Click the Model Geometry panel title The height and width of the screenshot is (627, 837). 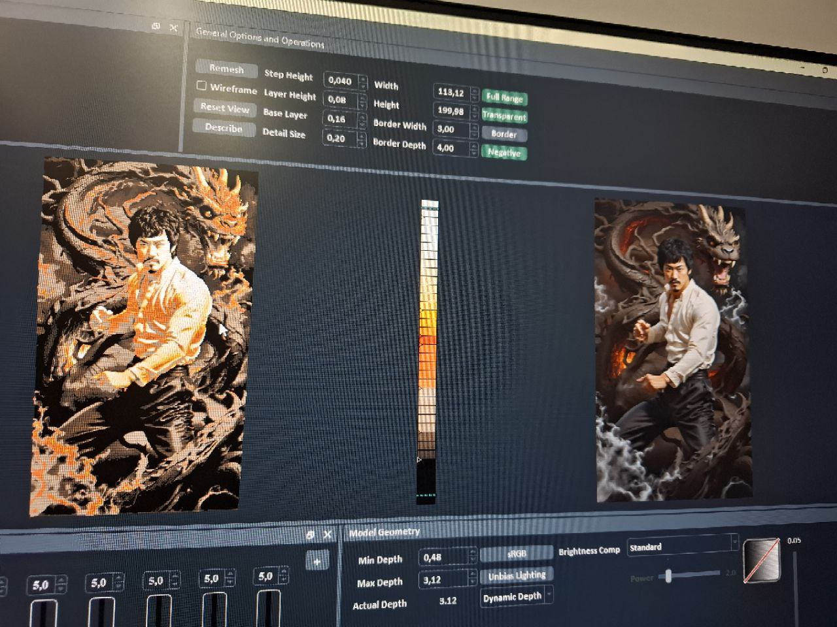click(384, 532)
